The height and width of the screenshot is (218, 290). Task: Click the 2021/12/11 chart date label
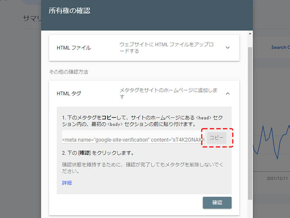[x=278, y=179]
